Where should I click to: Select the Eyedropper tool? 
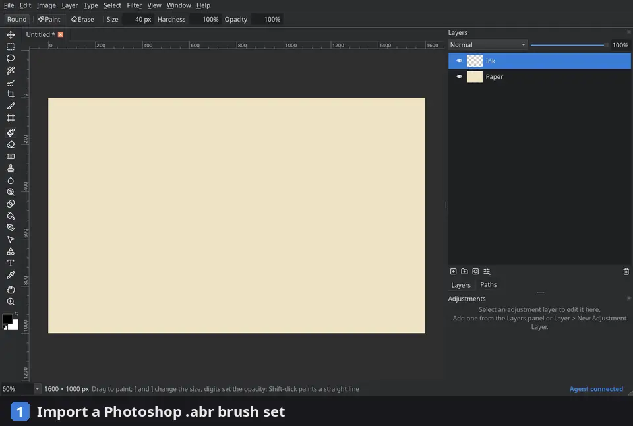click(x=11, y=275)
